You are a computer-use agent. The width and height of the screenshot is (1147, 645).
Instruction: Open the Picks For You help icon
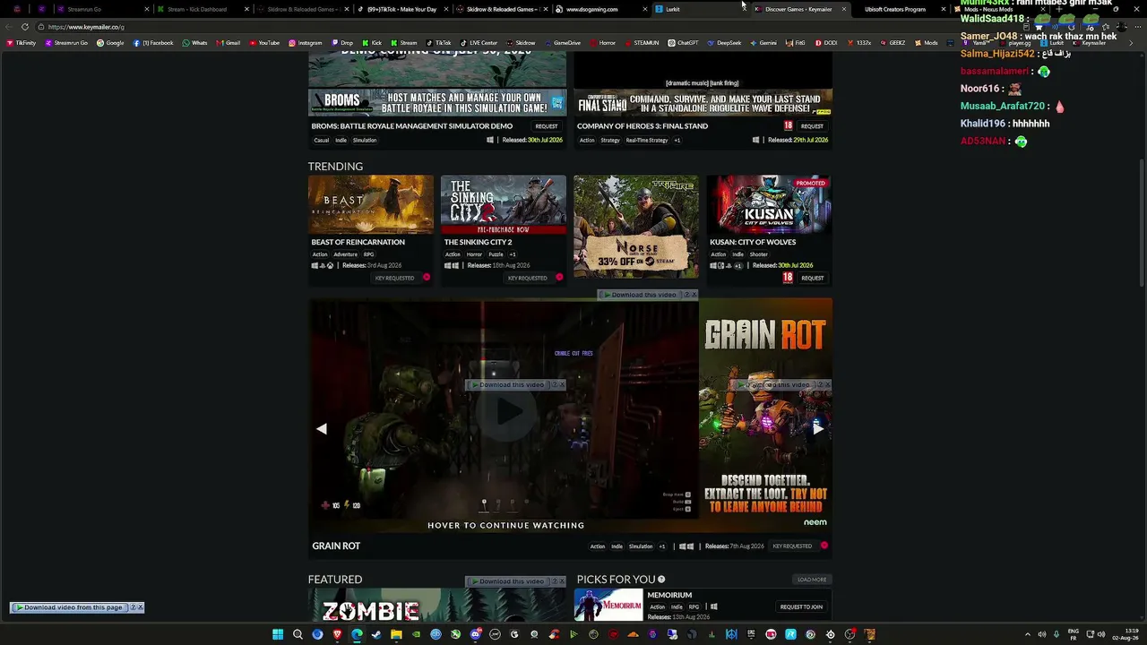coord(661,580)
